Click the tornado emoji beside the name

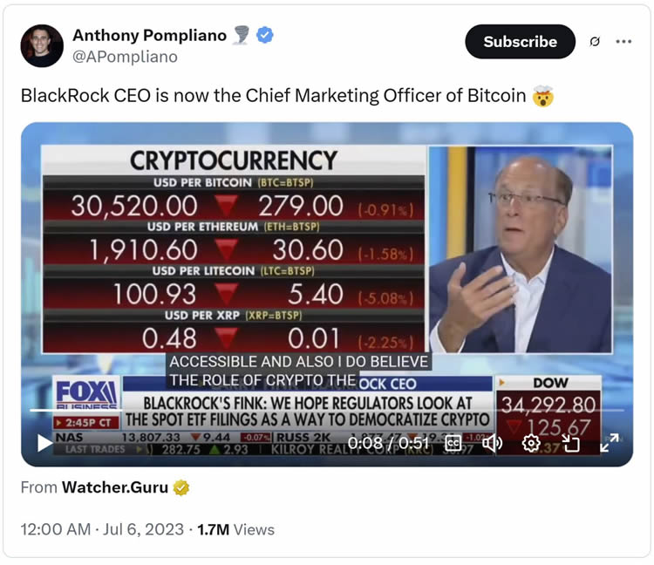pos(242,35)
